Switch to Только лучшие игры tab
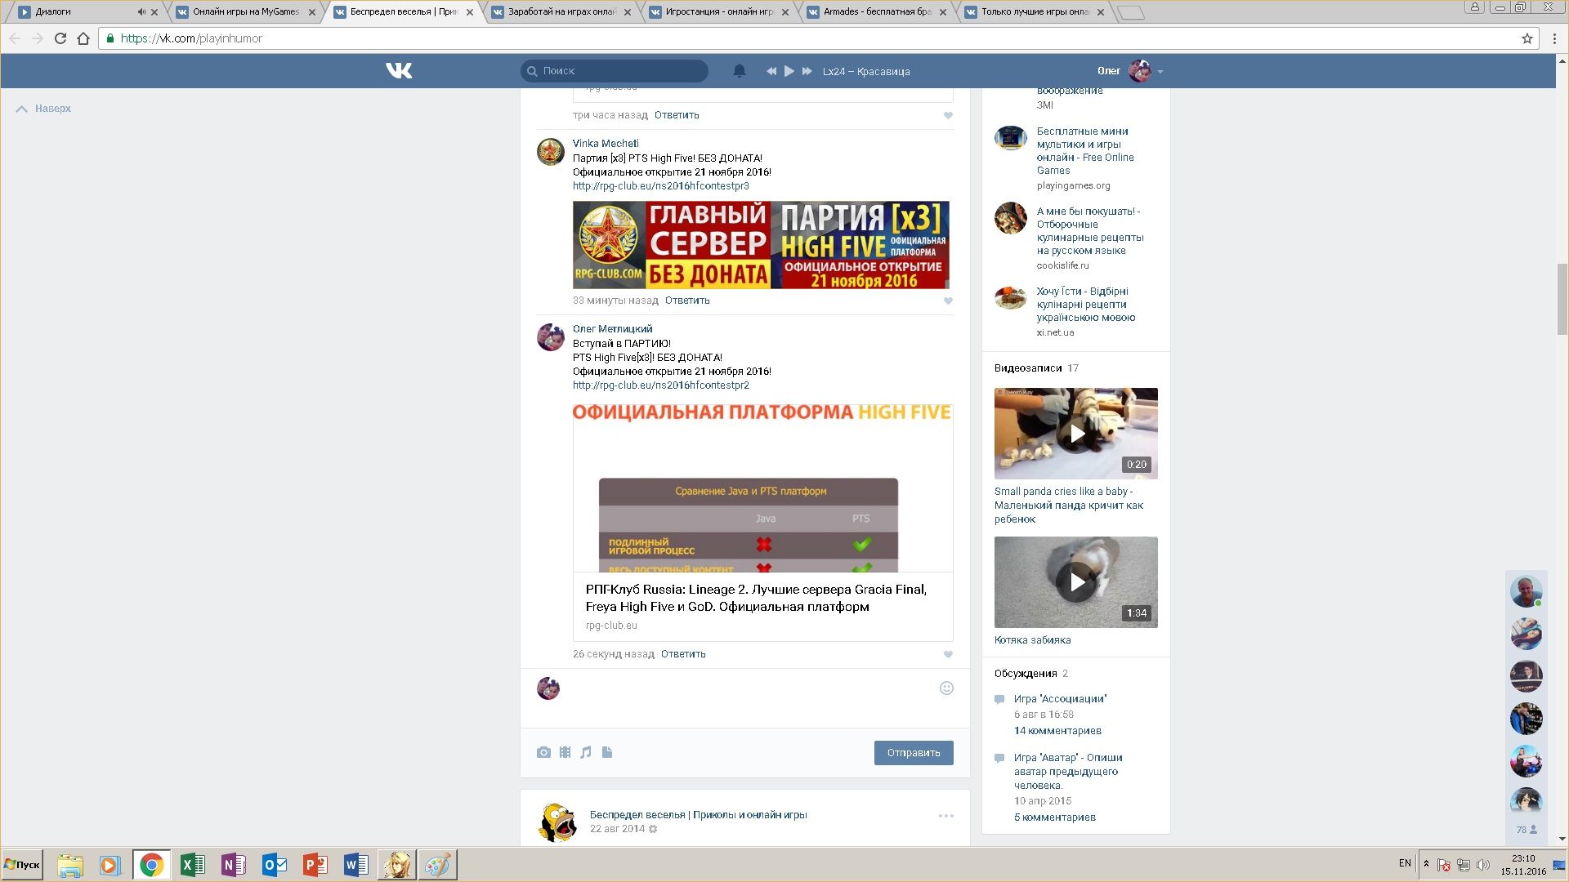This screenshot has height=882, width=1569. (x=1035, y=12)
